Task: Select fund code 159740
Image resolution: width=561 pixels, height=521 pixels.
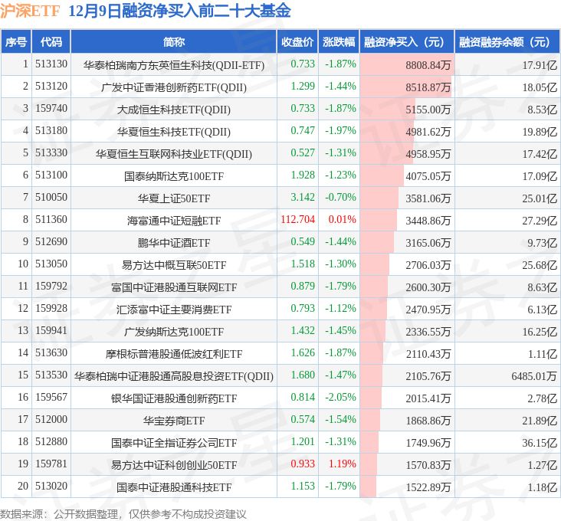Action: pyautogui.click(x=51, y=108)
